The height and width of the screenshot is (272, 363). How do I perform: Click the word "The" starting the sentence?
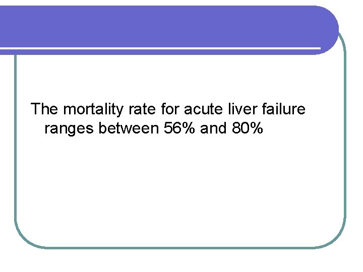point(45,109)
